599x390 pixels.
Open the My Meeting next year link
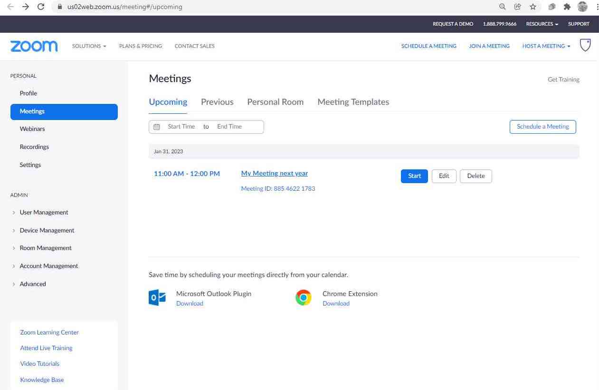coord(274,174)
